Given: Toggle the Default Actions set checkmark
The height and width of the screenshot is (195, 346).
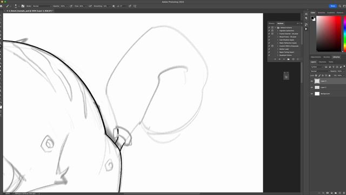Looking at the screenshot, I should [269, 28].
